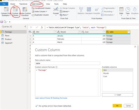The width and height of the screenshot is (139, 110).
Task: Change SKU column data type icon
Action: point(34,32)
